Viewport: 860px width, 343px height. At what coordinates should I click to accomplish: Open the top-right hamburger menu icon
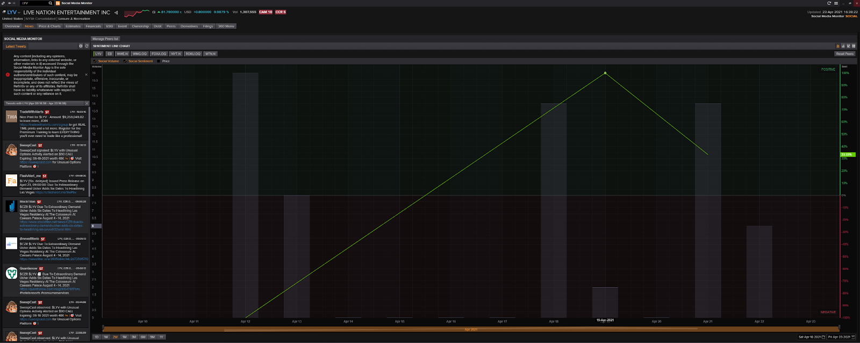pyautogui.click(x=836, y=3)
